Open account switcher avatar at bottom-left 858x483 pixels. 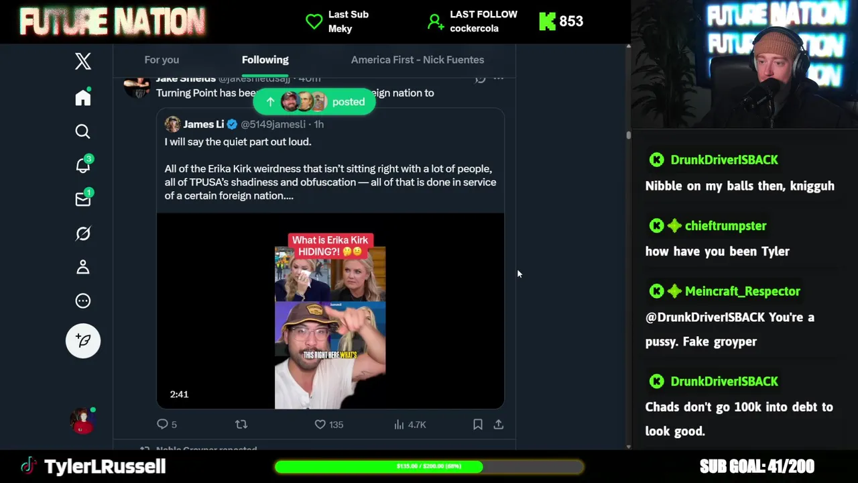click(83, 421)
